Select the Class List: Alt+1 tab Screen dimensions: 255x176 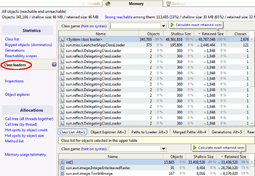[x=72, y=132]
